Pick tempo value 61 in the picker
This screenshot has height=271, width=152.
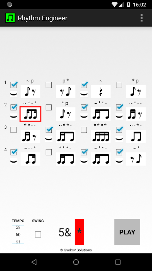tap(18, 242)
